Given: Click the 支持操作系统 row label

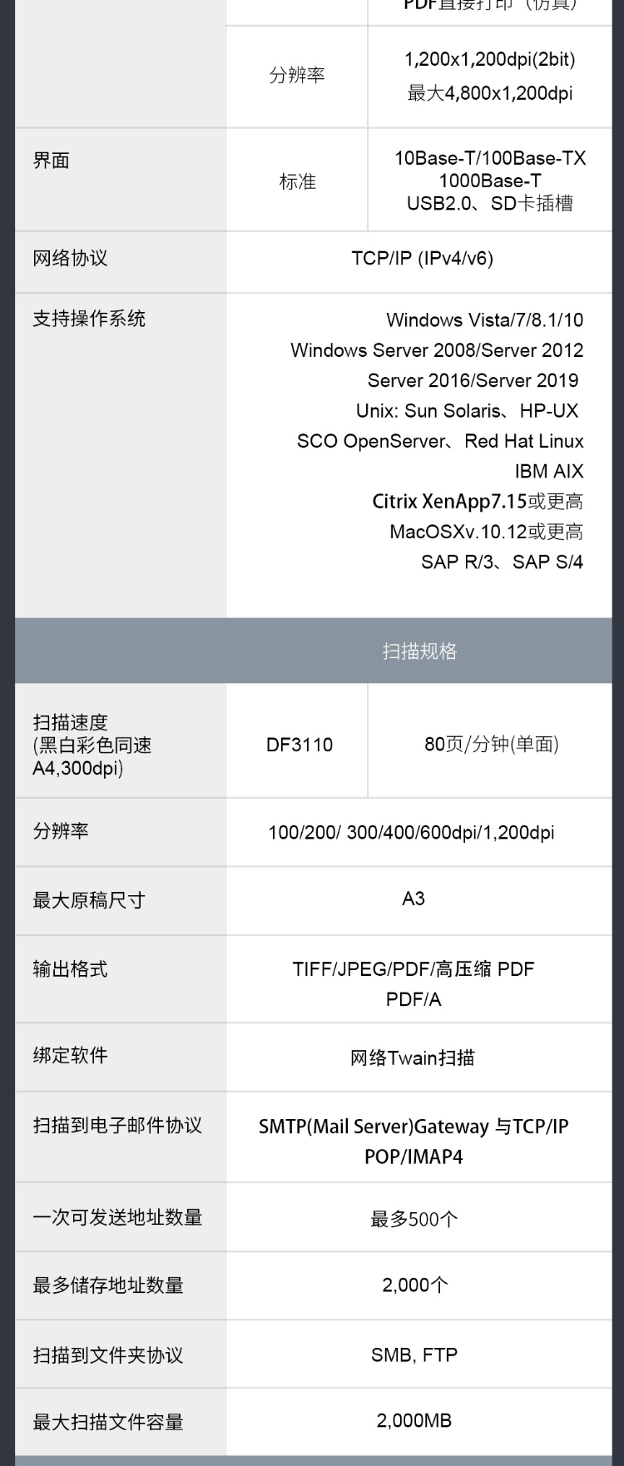Looking at the screenshot, I should [89, 319].
